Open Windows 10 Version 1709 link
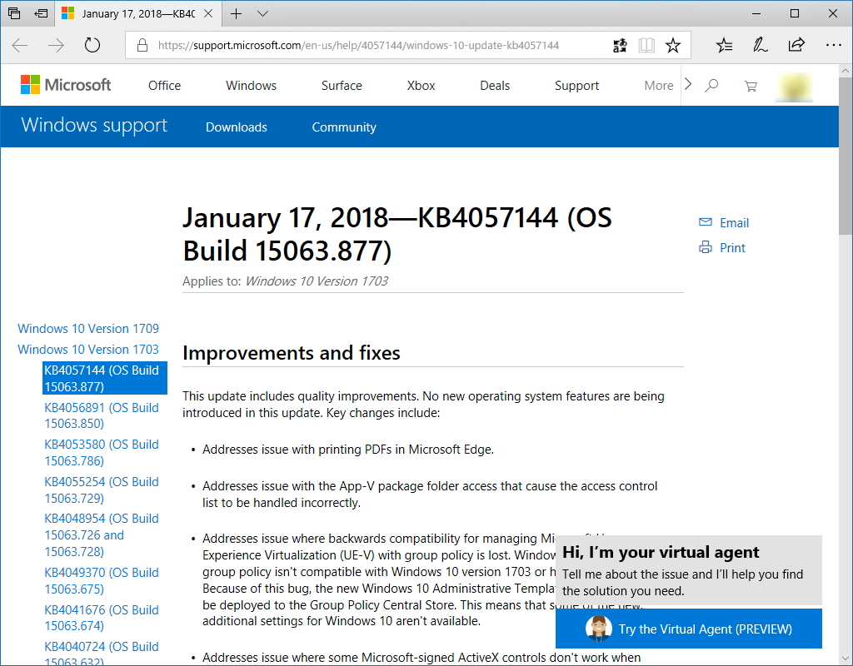Viewport: 853px width, 666px height. coord(87,328)
